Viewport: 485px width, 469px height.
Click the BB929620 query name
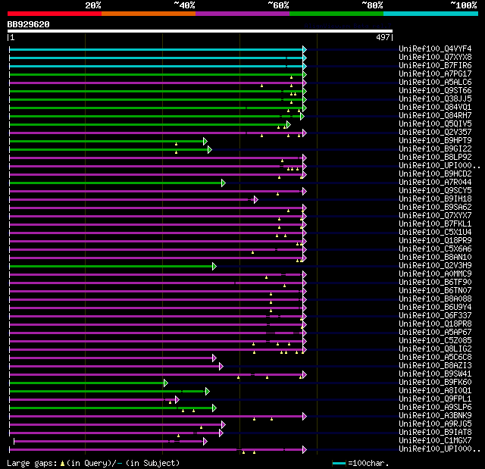click(x=29, y=24)
